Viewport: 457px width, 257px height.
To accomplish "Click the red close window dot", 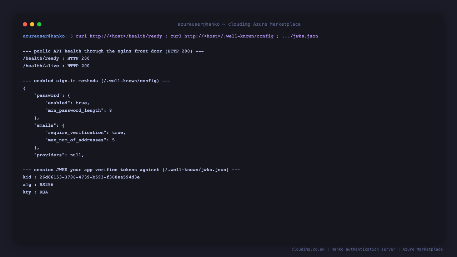I will point(25,24).
